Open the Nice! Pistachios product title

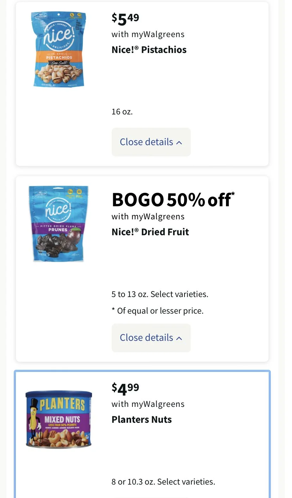click(149, 50)
